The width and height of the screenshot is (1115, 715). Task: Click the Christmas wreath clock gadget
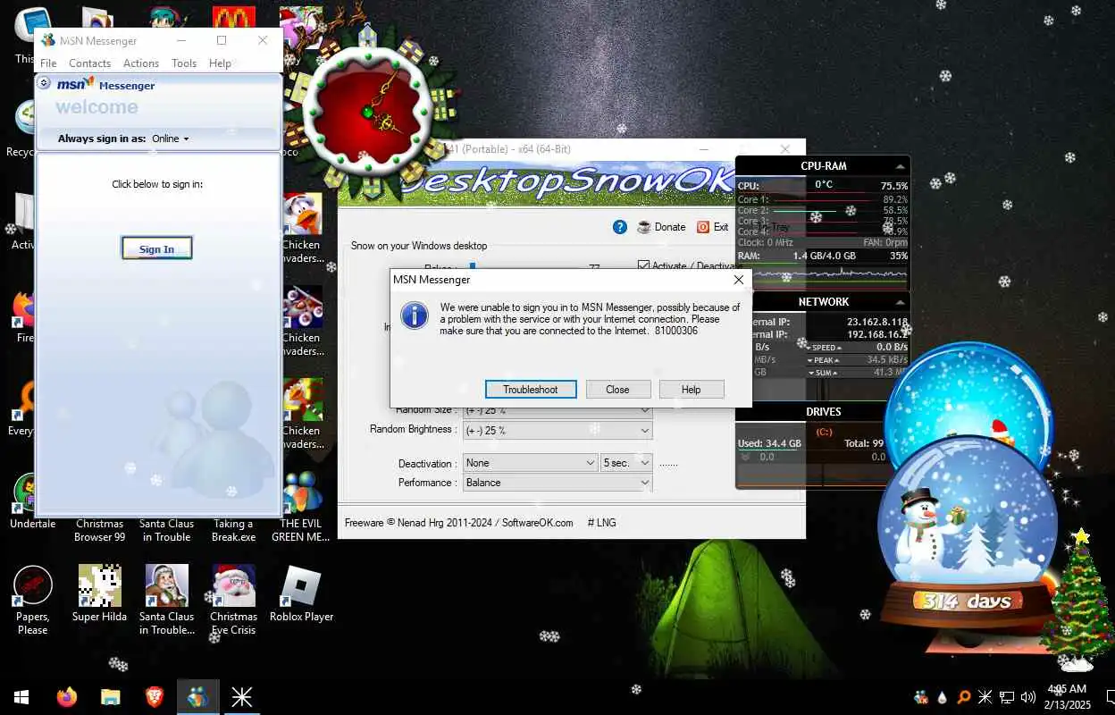coord(366,112)
